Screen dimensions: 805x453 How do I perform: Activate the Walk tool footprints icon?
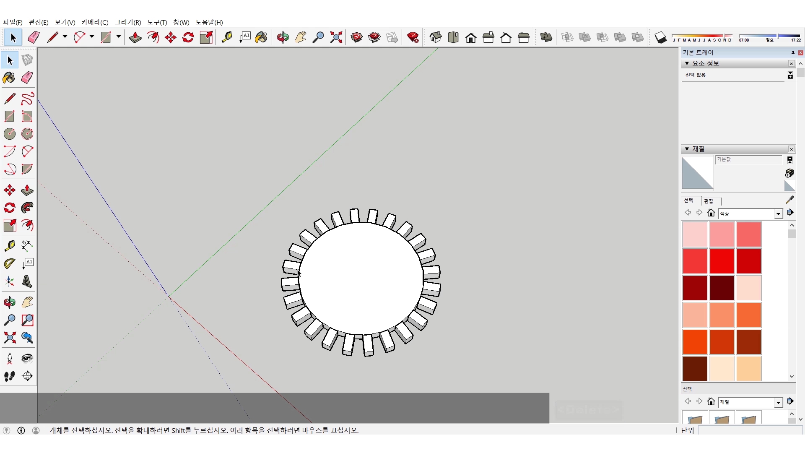point(9,376)
